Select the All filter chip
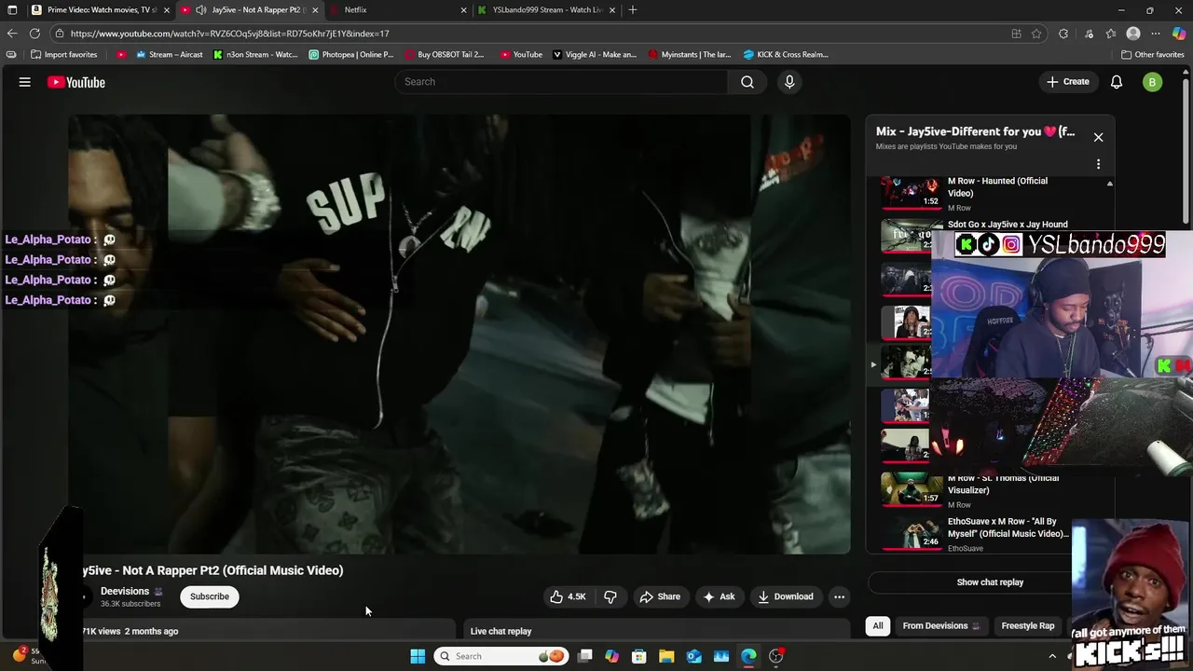This screenshot has height=671, width=1193. pyautogui.click(x=877, y=626)
